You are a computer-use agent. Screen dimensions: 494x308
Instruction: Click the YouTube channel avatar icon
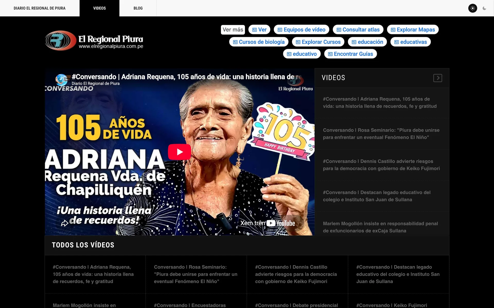click(61, 80)
